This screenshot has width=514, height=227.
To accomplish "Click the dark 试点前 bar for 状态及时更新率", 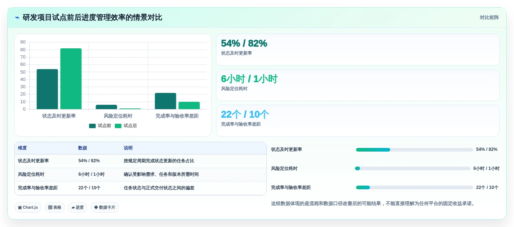I will (47, 89).
